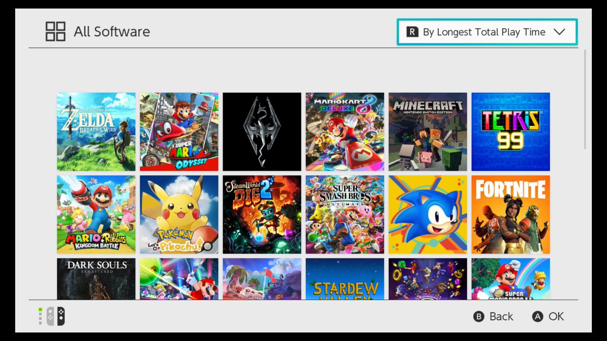The image size is (607, 341).
Task: Click the A OK button
Action: (547, 316)
